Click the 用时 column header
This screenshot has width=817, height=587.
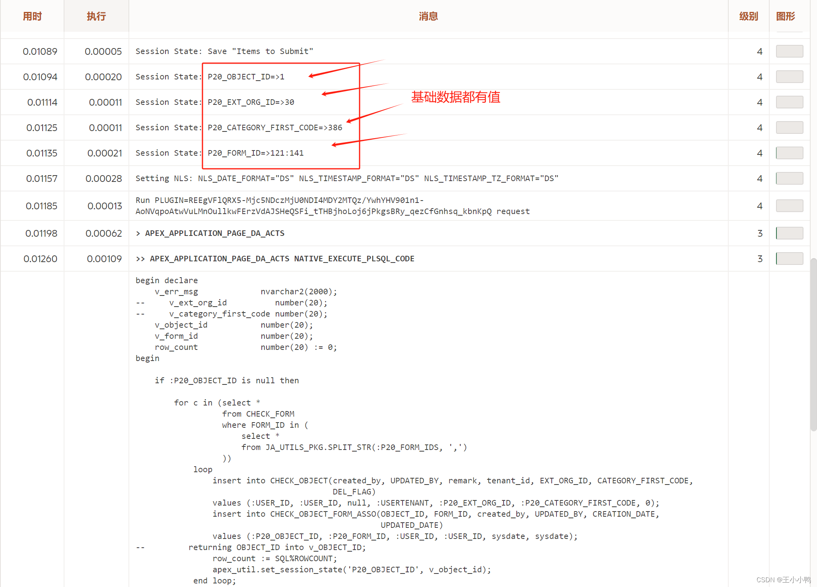[32, 16]
